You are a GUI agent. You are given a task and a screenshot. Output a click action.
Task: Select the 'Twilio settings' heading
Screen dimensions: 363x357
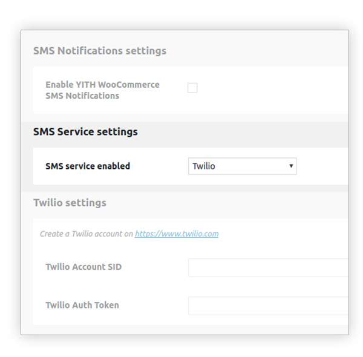[x=70, y=203]
